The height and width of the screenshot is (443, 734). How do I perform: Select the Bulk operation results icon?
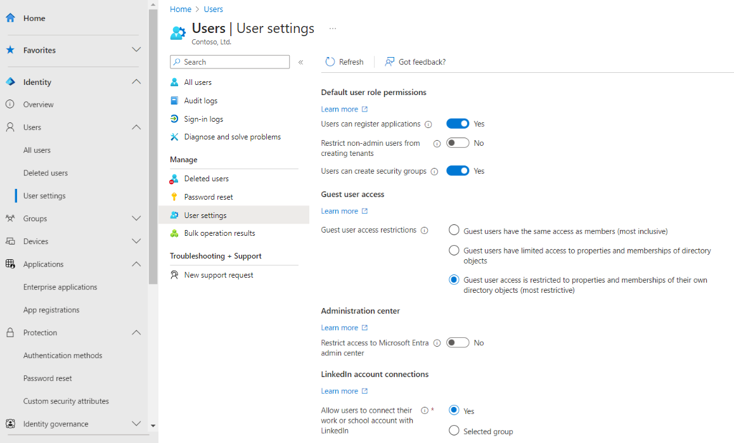(174, 233)
